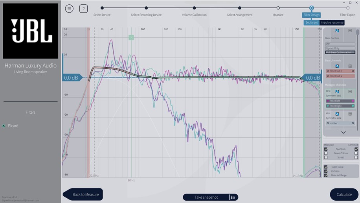Screen dimensions: 360x203
Task: Click the load target icon under Bass channels
Action: click(337, 66)
